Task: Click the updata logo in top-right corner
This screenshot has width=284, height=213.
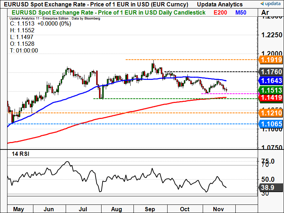Action: 271,4
